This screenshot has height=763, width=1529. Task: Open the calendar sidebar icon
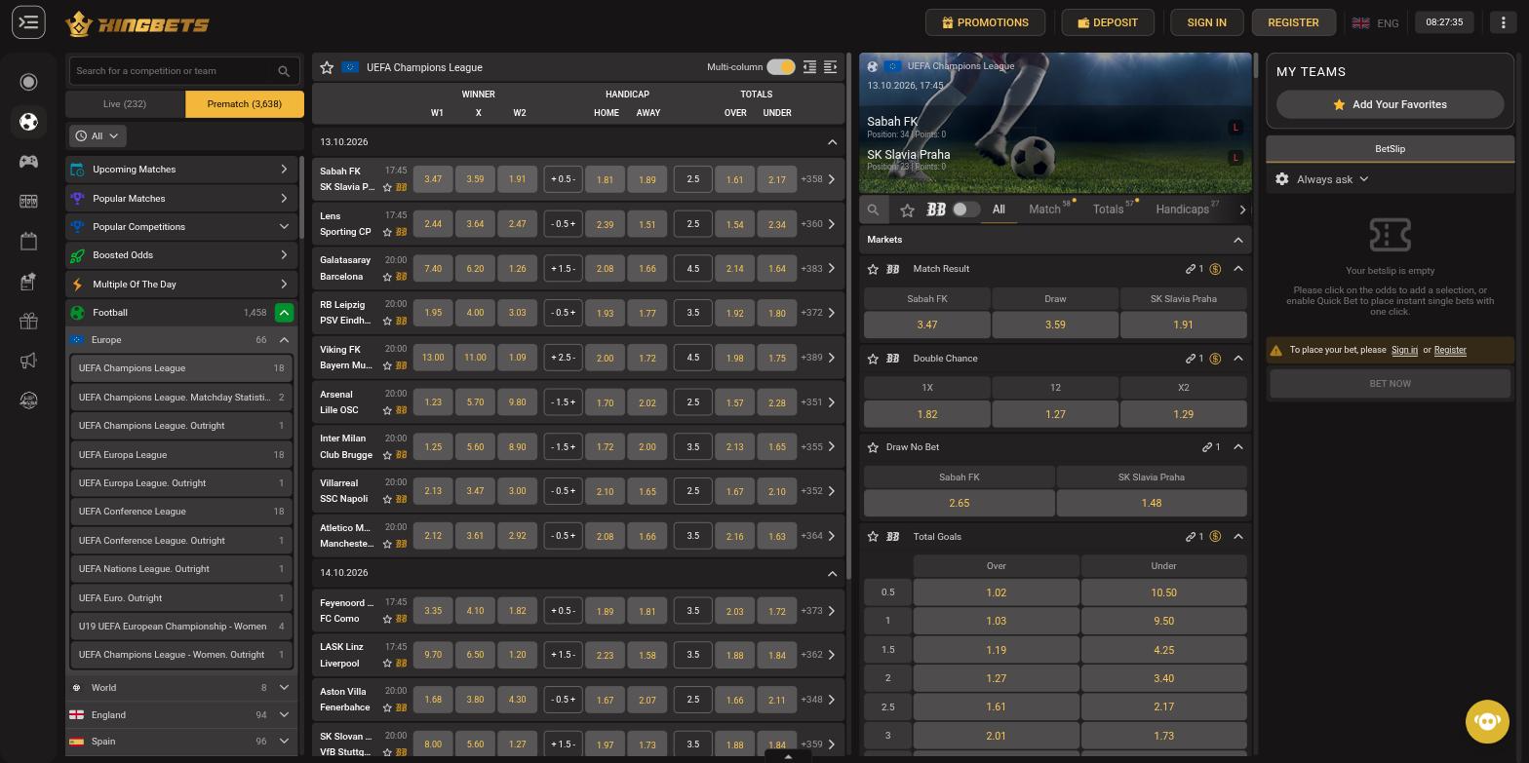tap(28, 241)
